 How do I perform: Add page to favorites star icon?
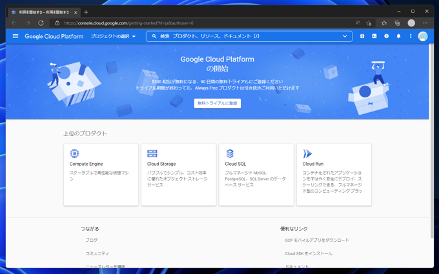369,23
